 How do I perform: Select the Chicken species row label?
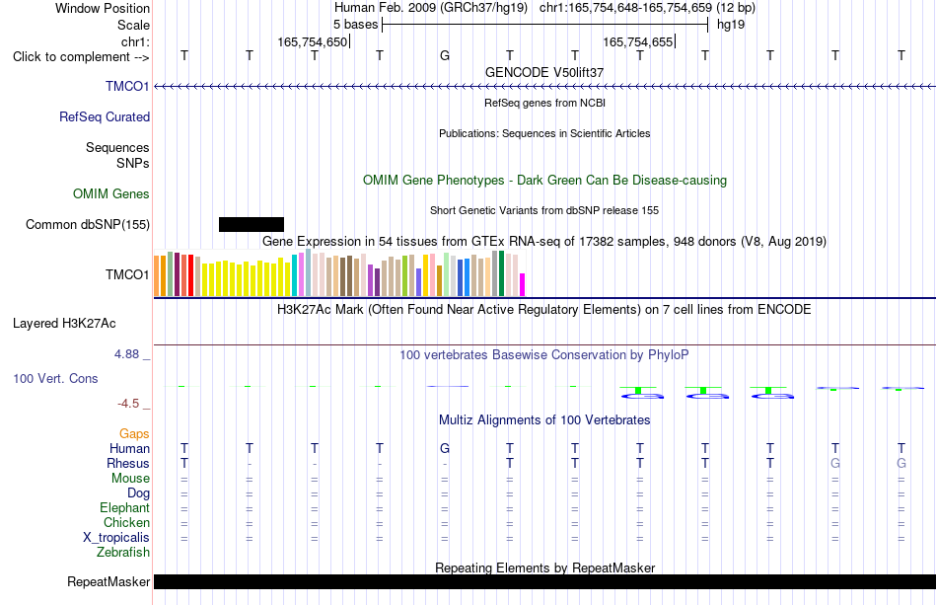point(126,522)
